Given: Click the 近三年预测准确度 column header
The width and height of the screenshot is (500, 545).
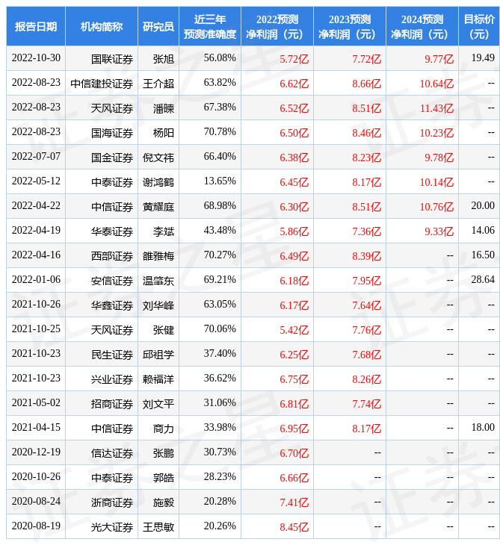Looking at the screenshot, I should pyautogui.click(x=210, y=26).
